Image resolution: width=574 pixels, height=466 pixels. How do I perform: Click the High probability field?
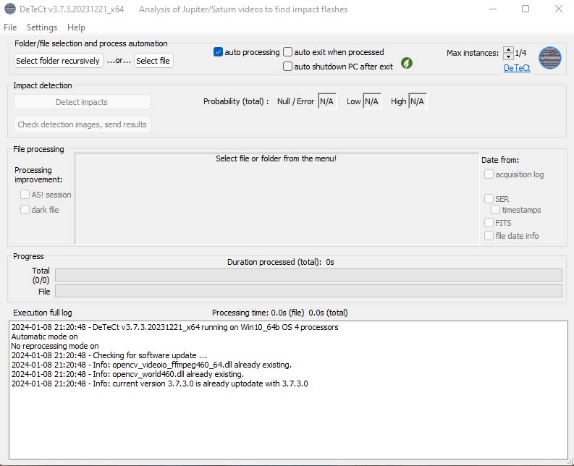(x=418, y=101)
